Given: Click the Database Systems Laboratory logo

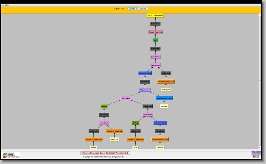Looking at the screenshot, I should click(x=11, y=155).
